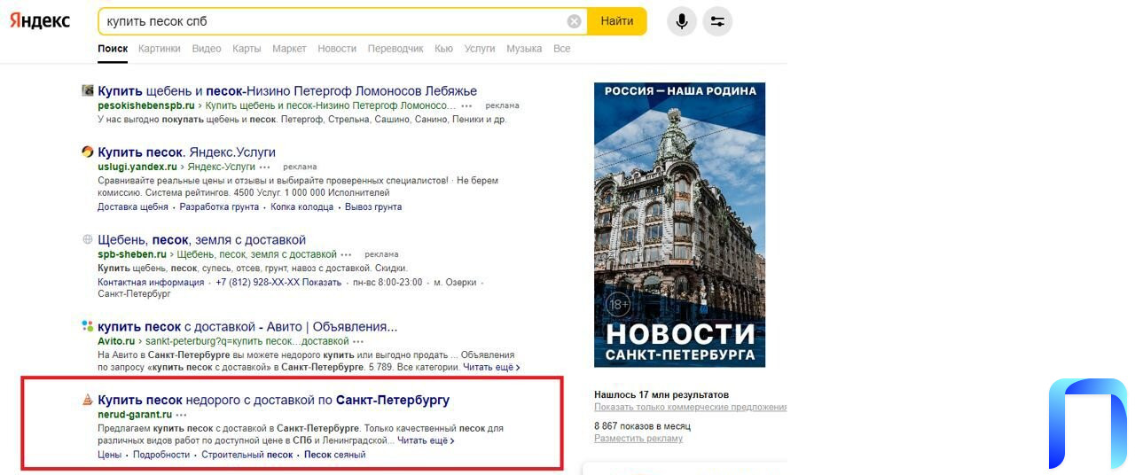
Task: Click the Доставка щебня sitelink
Action: tap(133, 206)
